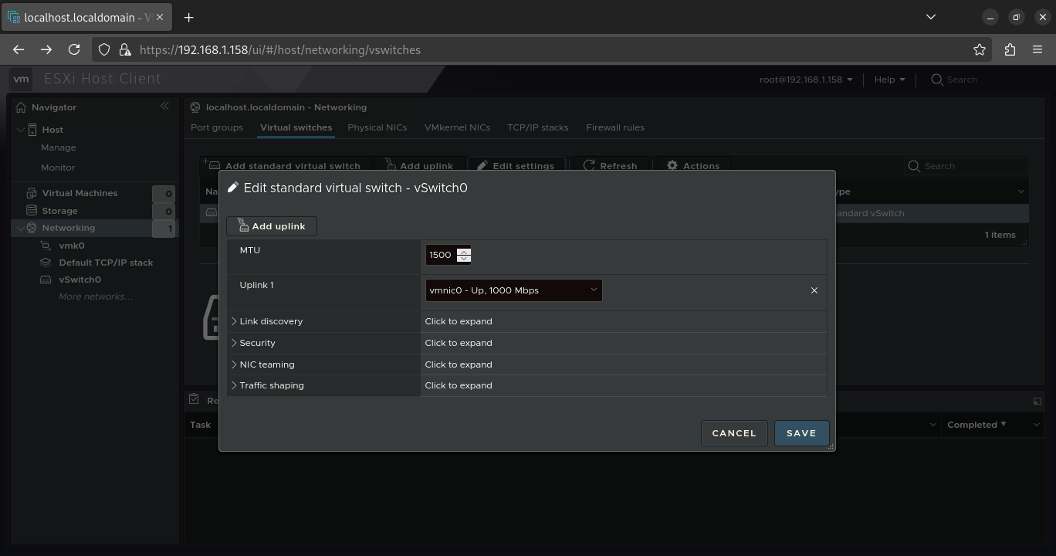The image size is (1056, 556).
Task: Click the MTU 1500 input field
Action: tap(441, 255)
